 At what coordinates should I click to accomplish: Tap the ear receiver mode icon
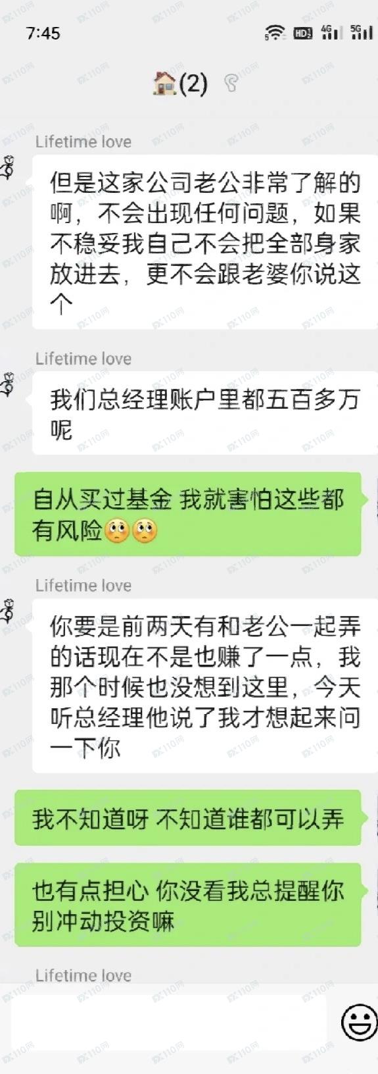tap(230, 84)
